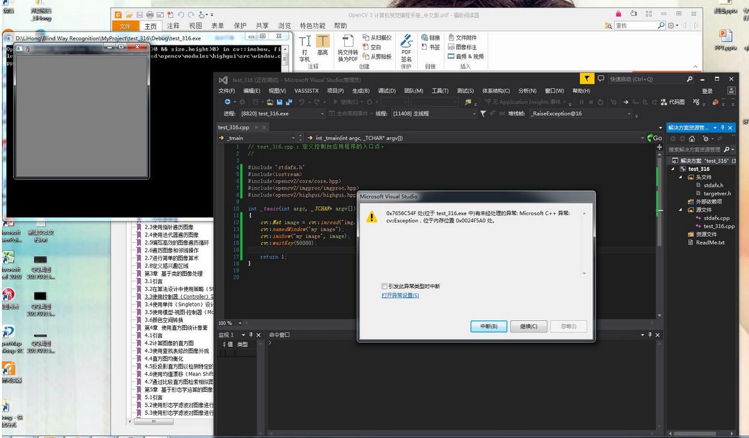Click the thread filter funnel icon
The width and height of the screenshot is (749, 438).
(x=483, y=113)
